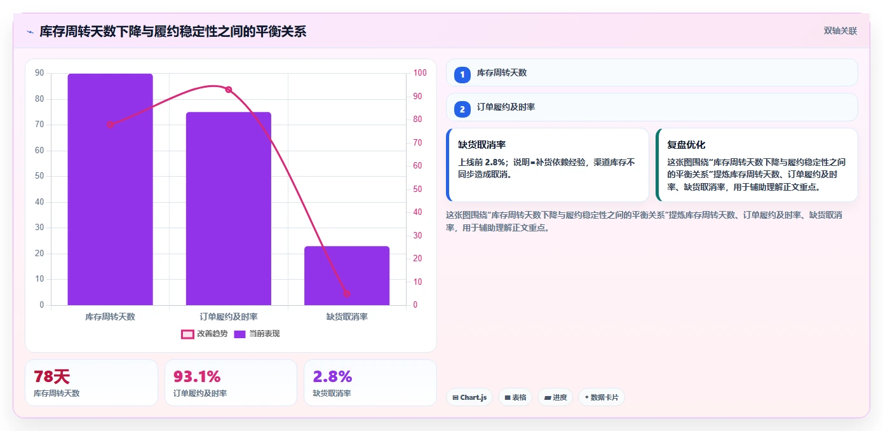The width and height of the screenshot is (883, 431).
Task: Open list item 订单履约及时率
Action: tap(652, 107)
